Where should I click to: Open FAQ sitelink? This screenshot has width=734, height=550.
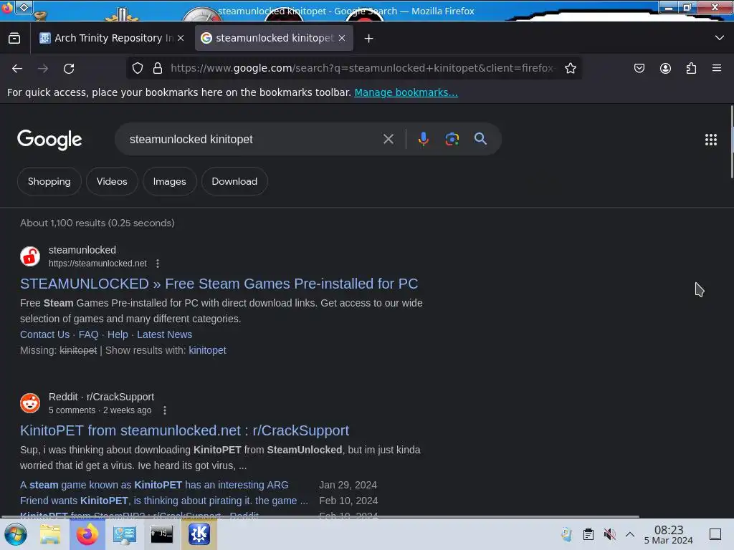(x=88, y=335)
